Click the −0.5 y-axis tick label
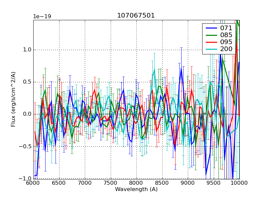This screenshot has width=266, height=199. 25,146
